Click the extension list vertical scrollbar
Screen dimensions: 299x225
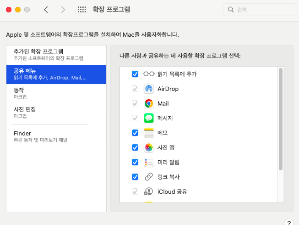(281, 119)
